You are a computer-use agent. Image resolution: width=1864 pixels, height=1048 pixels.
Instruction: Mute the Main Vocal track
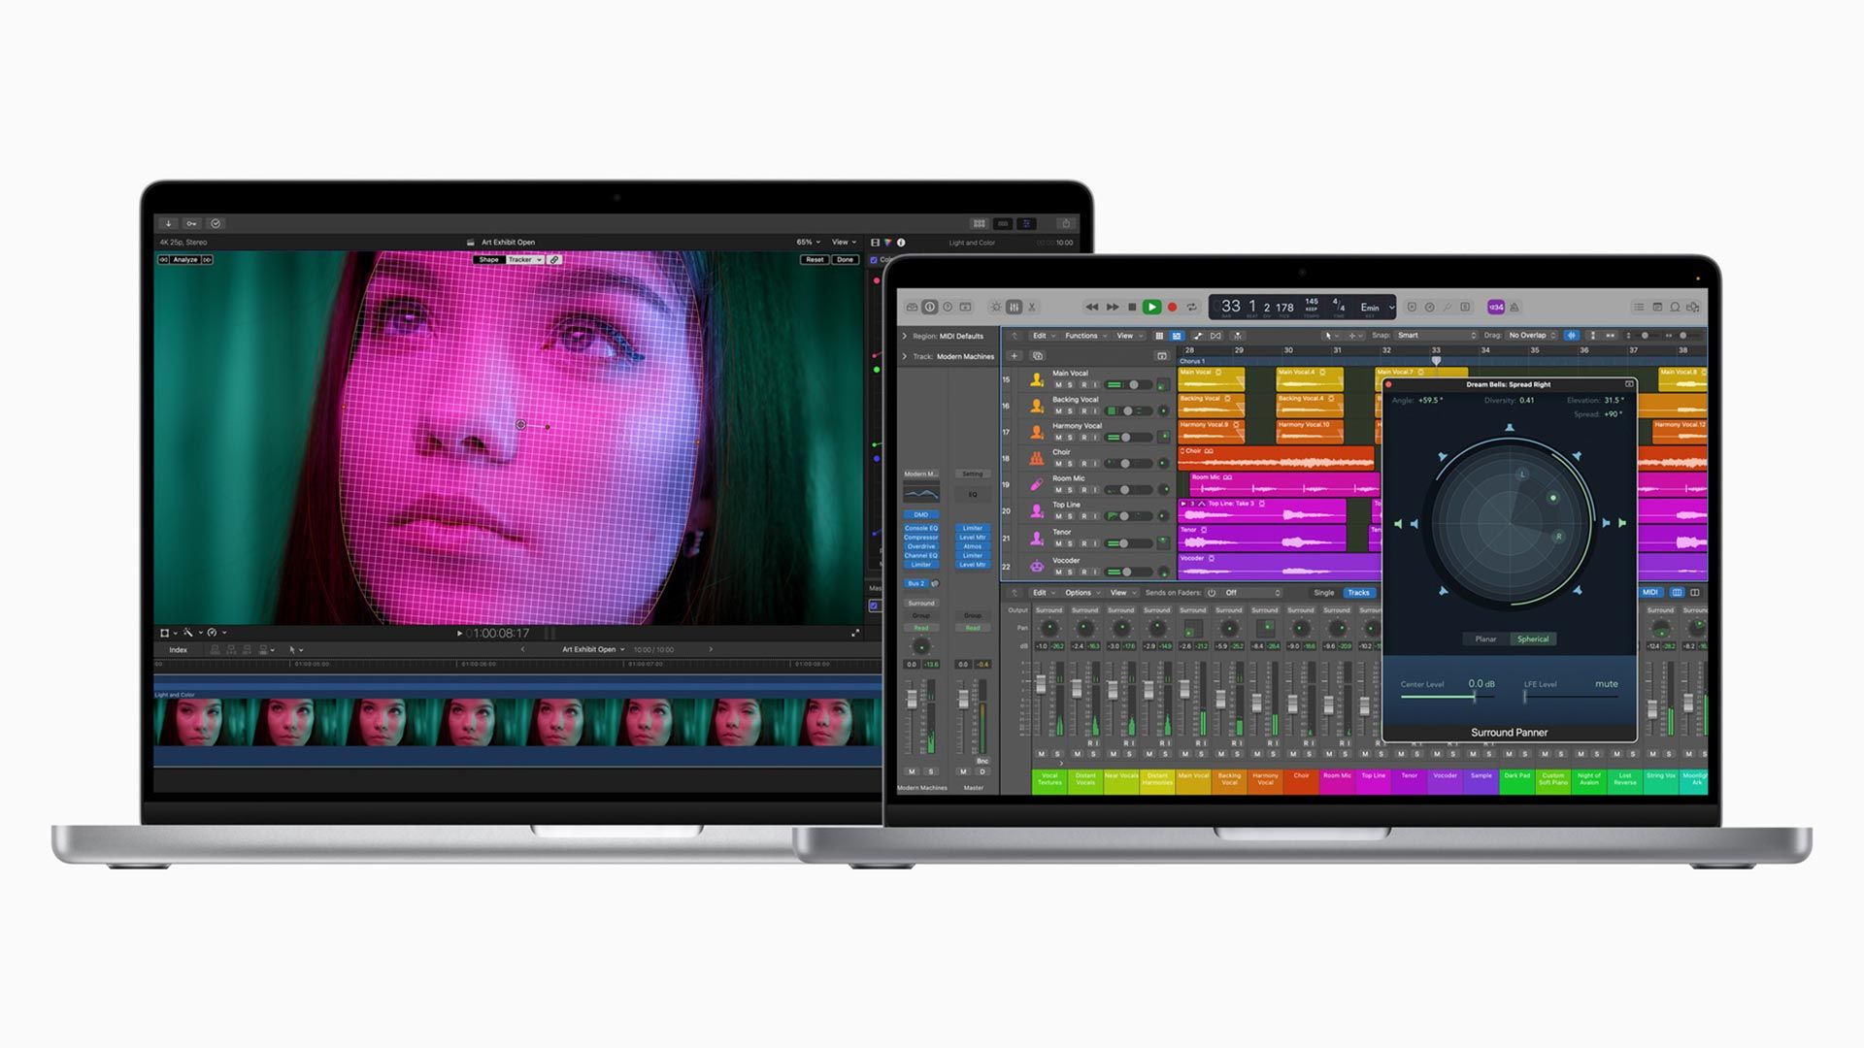[x=1058, y=385]
